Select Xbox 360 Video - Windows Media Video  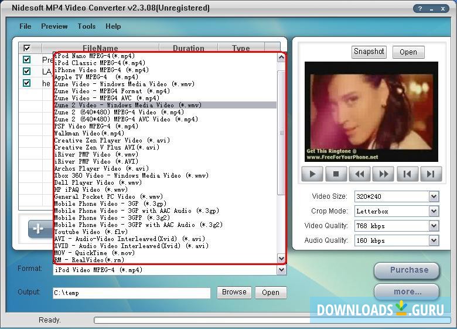pos(165,175)
